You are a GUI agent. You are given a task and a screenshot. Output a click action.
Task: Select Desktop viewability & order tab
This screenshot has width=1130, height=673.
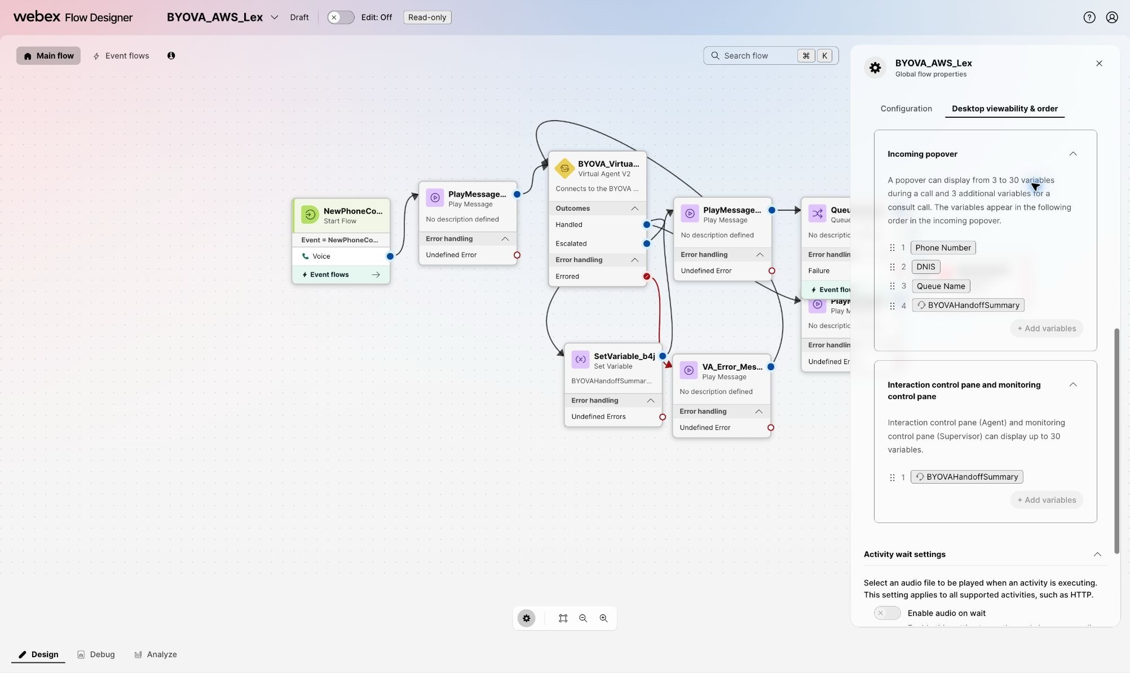(x=1005, y=108)
